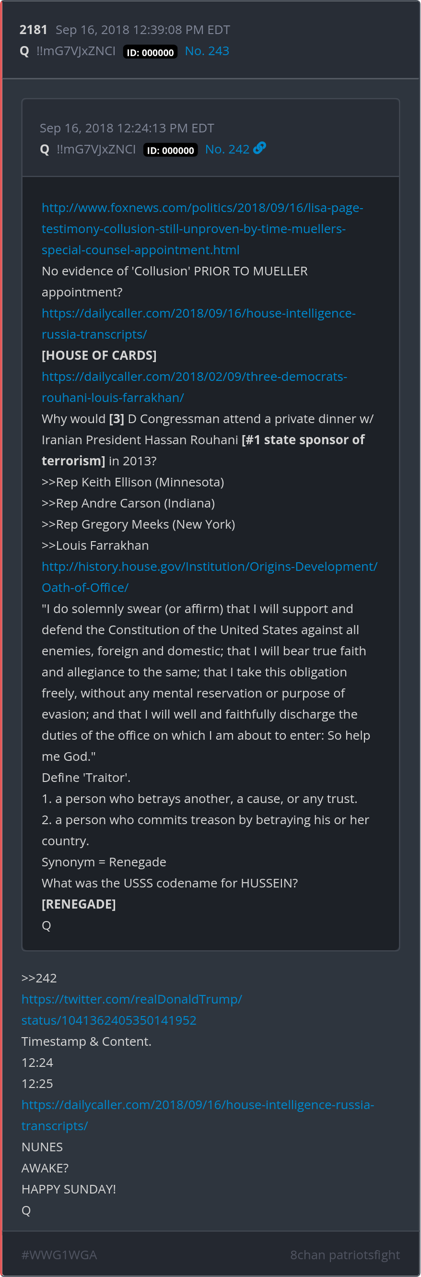Open dailycaller russia-transcripts link below 12:25

[x=198, y=1115]
